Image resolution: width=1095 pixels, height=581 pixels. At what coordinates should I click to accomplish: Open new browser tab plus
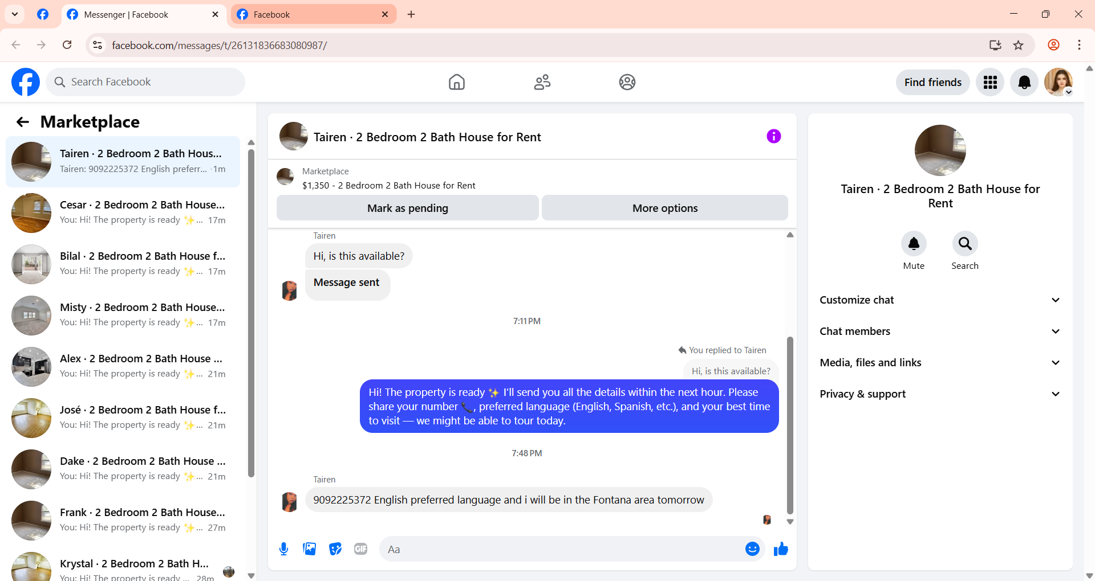(411, 14)
